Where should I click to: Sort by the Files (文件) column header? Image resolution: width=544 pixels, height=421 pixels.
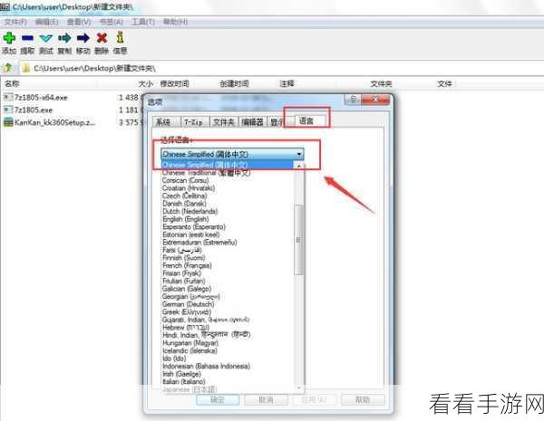click(444, 83)
